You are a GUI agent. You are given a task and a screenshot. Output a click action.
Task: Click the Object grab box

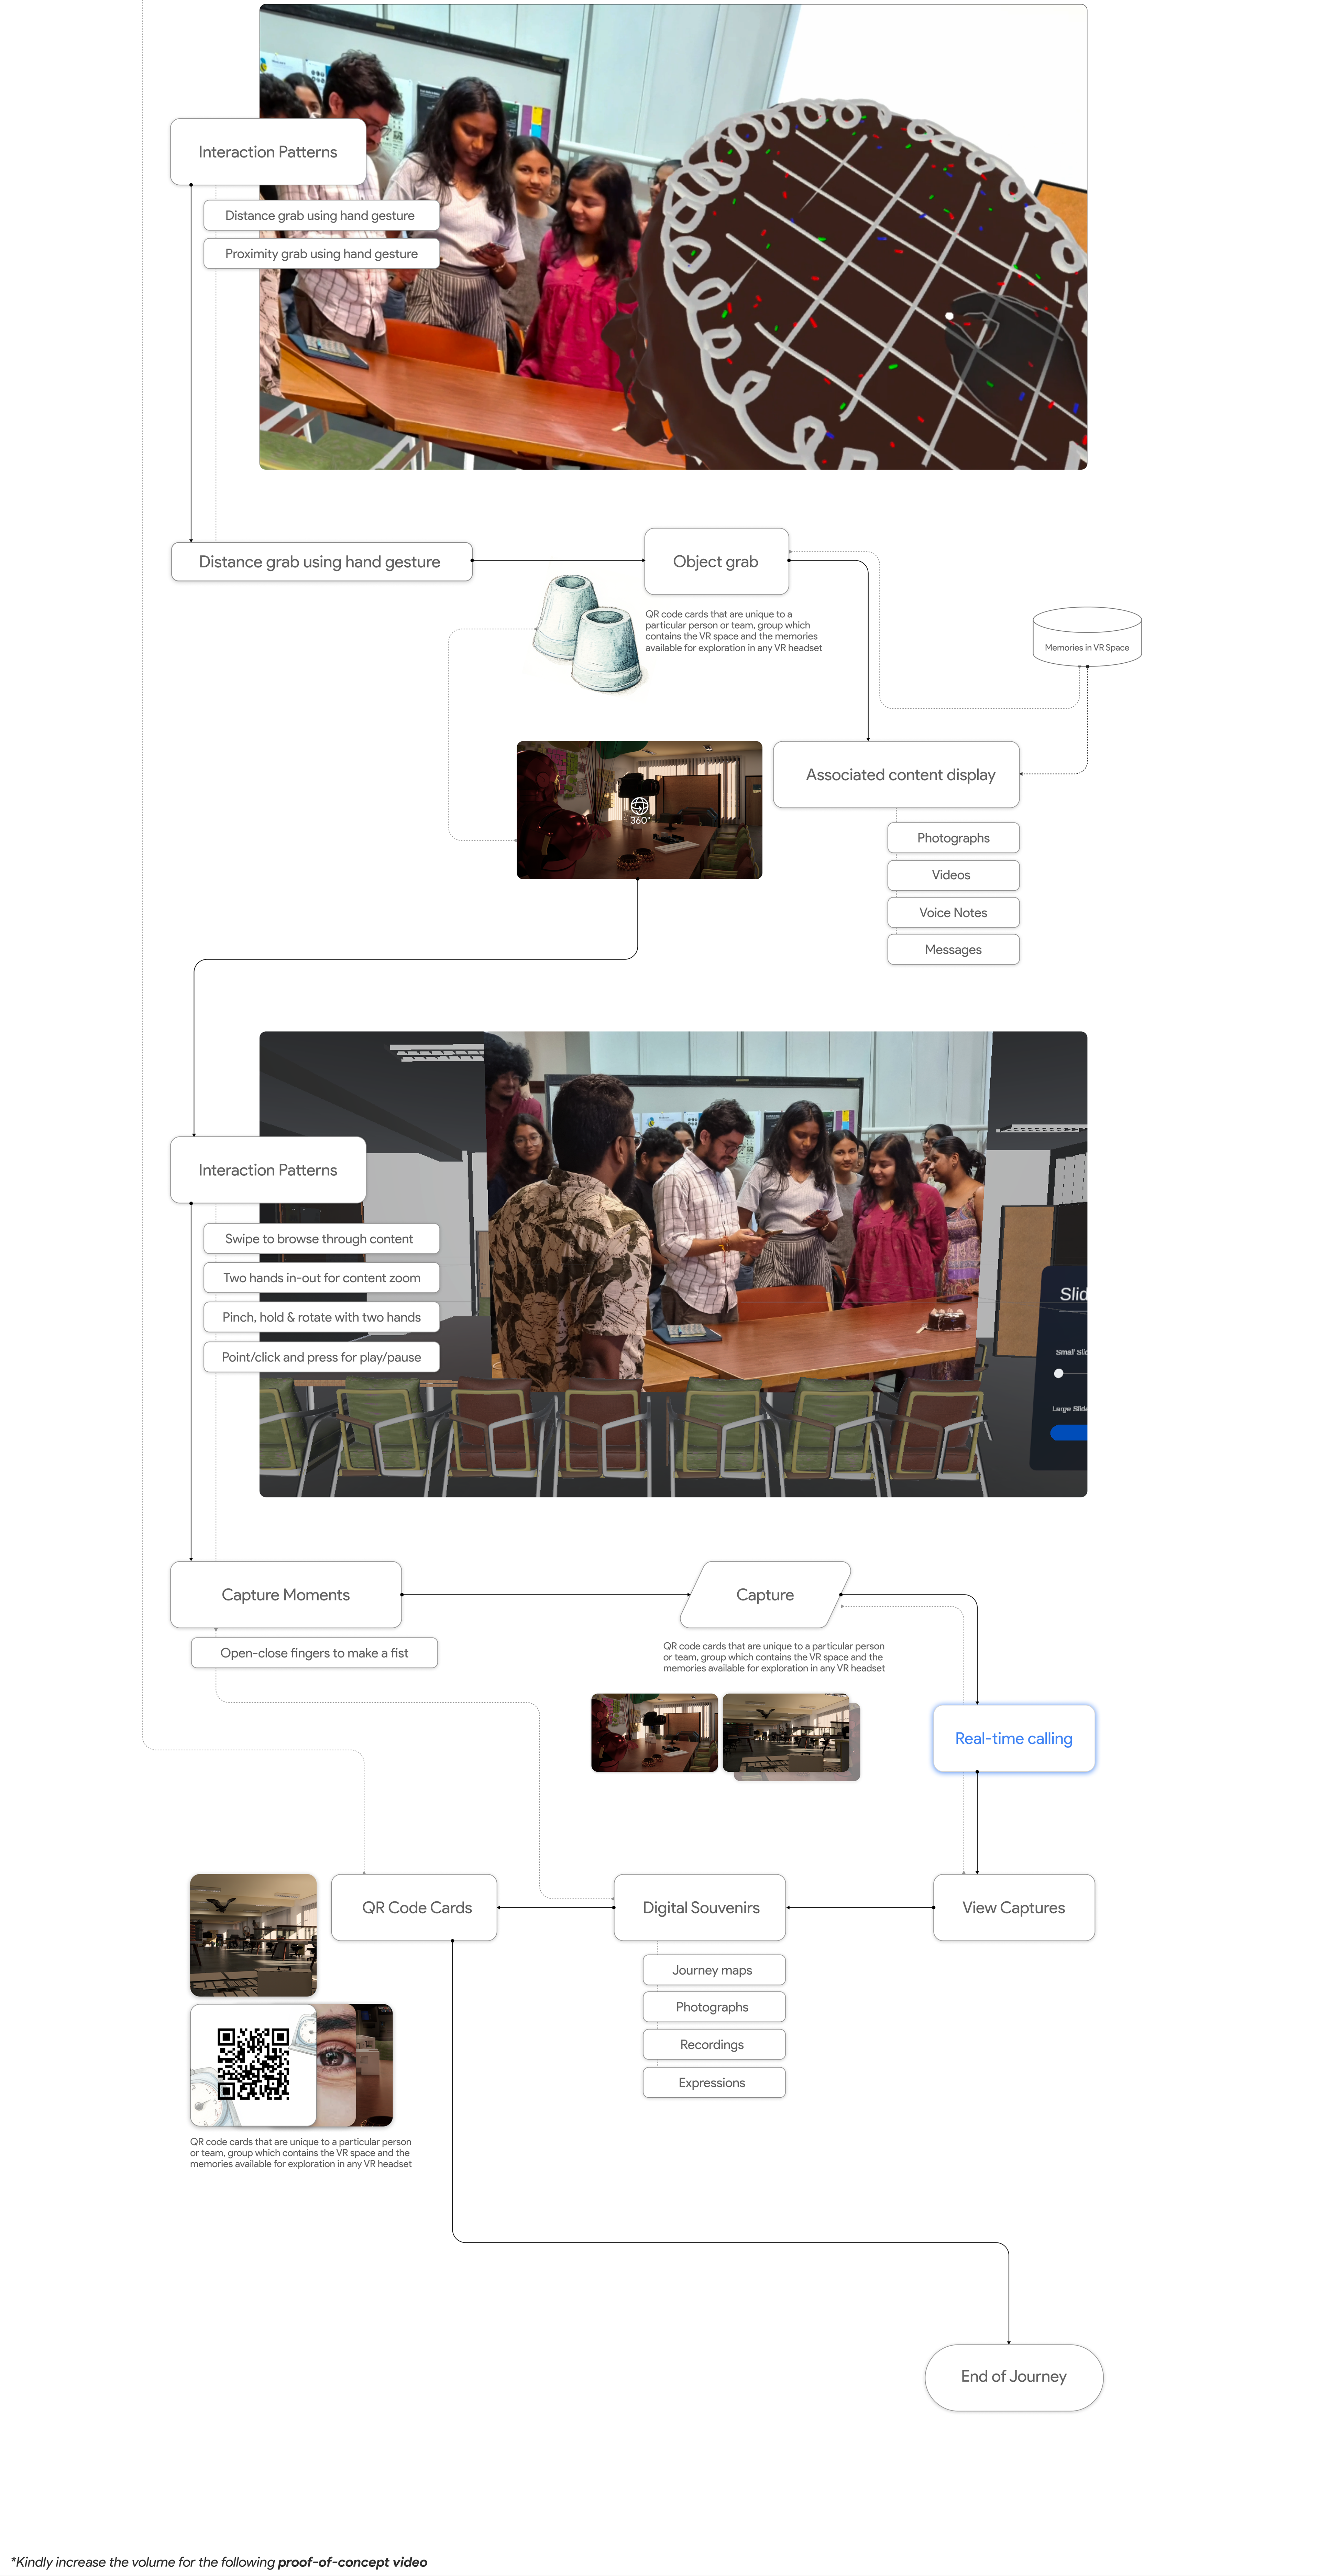tap(716, 561)
